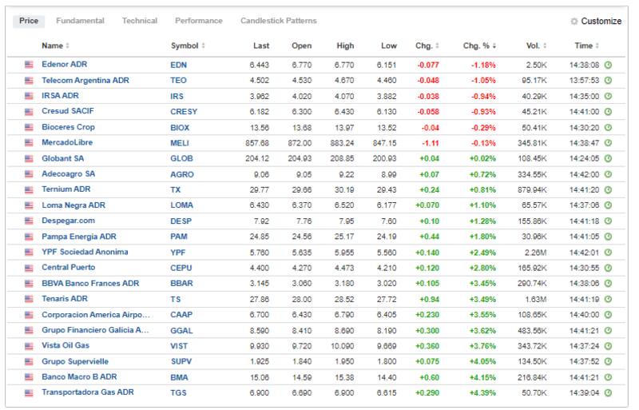Click the clock icon in Transportadora Gas row
639x410 pixels.
tap(609, 392)
